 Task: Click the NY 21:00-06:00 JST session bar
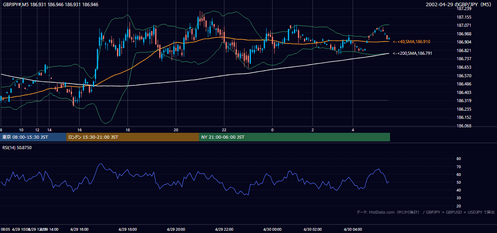[x=294, y=137]
